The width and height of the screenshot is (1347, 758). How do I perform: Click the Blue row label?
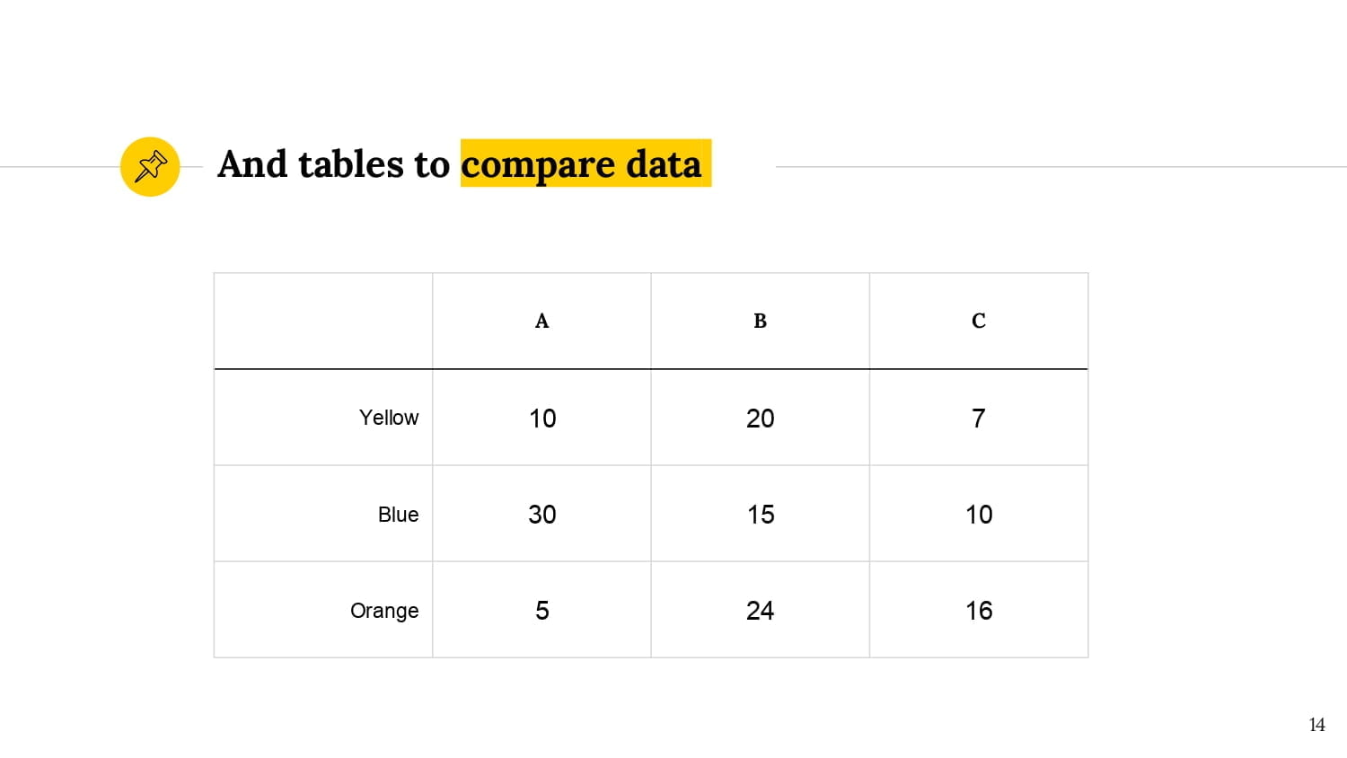pos(398,515)
